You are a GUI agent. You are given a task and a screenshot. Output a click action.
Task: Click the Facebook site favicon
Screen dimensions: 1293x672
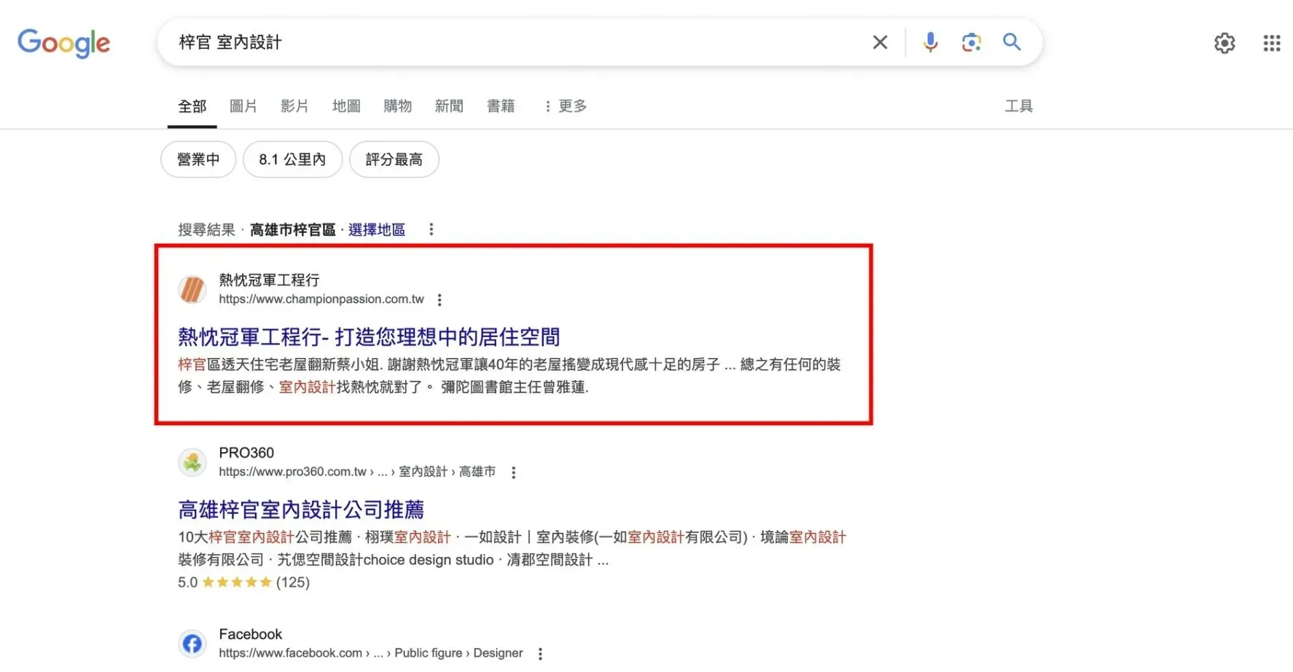point(192,644)
